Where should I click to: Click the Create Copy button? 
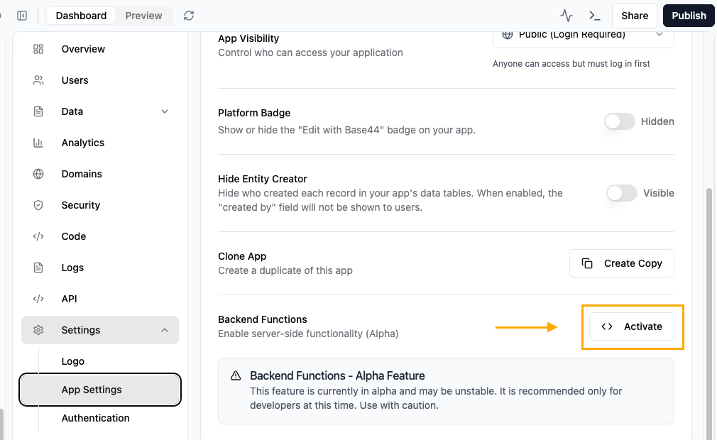coord(621,263)
